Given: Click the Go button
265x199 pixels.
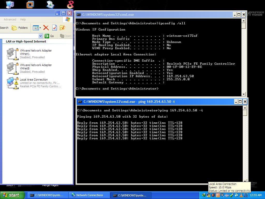Looking at the screenshot, I should tap(49, 36).
